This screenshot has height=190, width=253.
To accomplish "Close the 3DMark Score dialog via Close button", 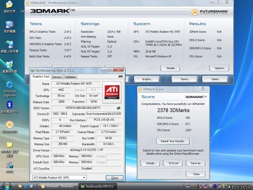I will [196, 174].
